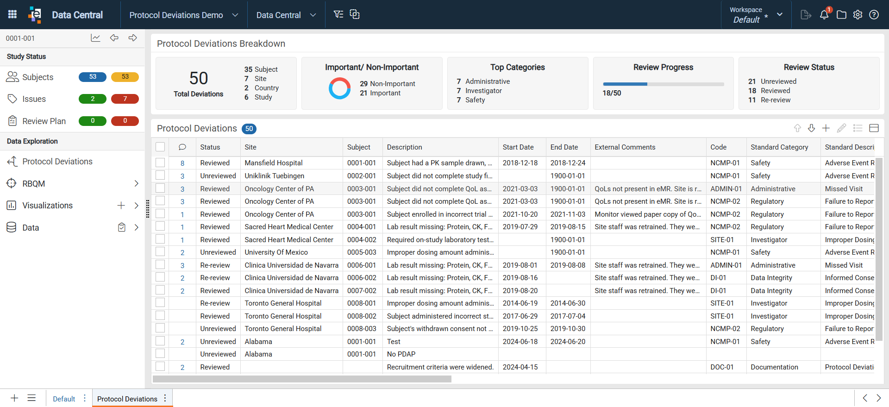Add a new protocol deviation with plus icon
This screenshot has width=889, height=407.
click(x=826, y=128)
